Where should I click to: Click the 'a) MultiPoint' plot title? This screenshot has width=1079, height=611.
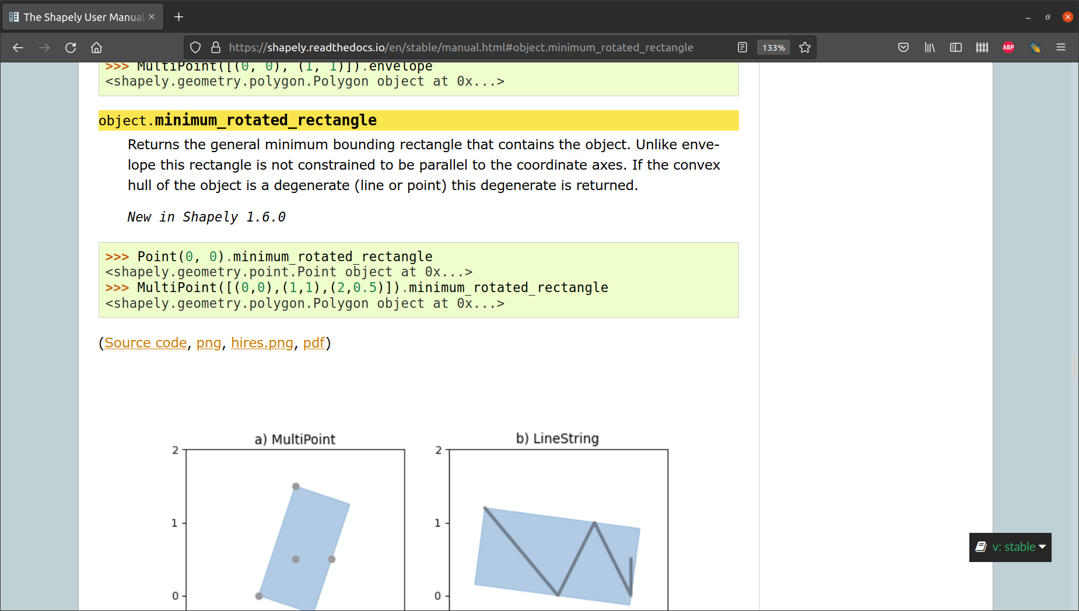[295, 439]
